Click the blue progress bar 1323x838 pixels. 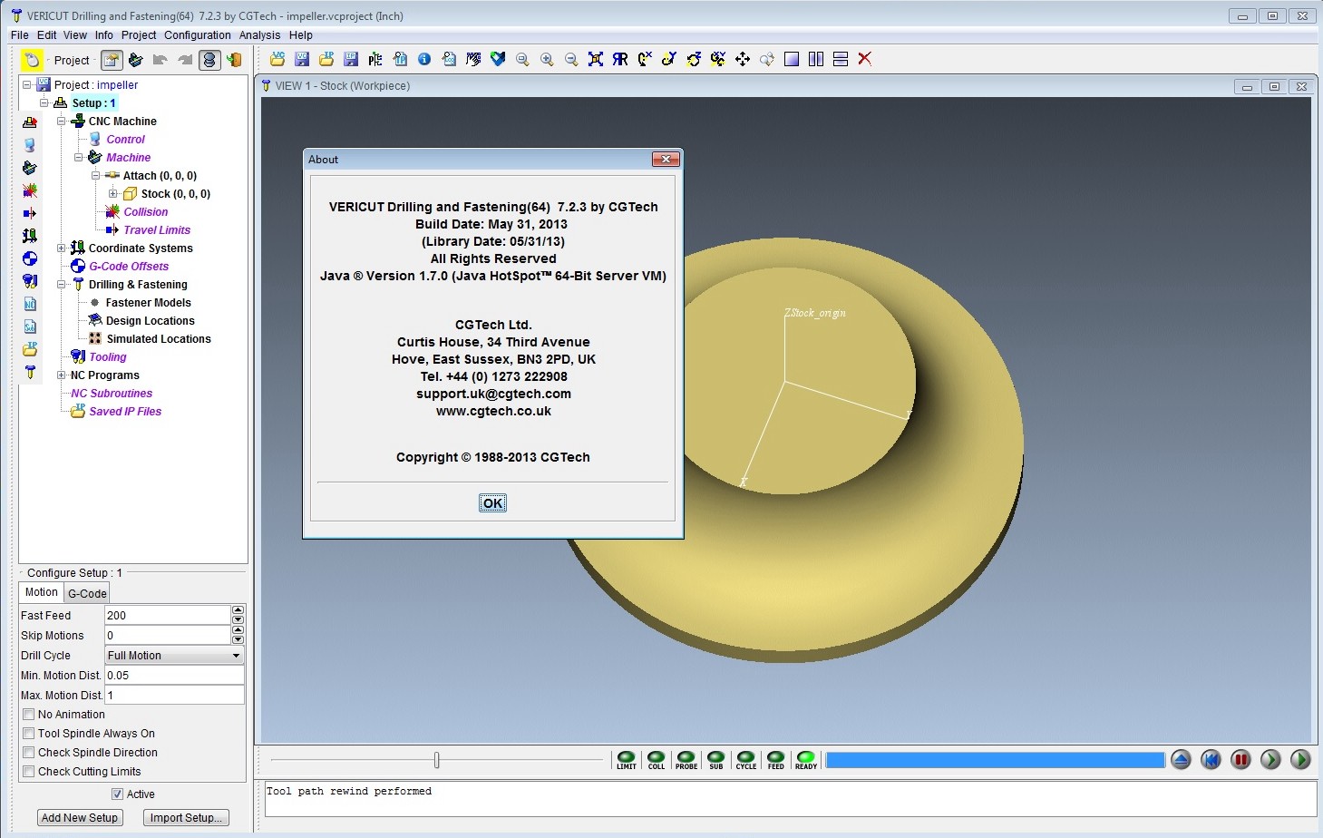[996, 760]
